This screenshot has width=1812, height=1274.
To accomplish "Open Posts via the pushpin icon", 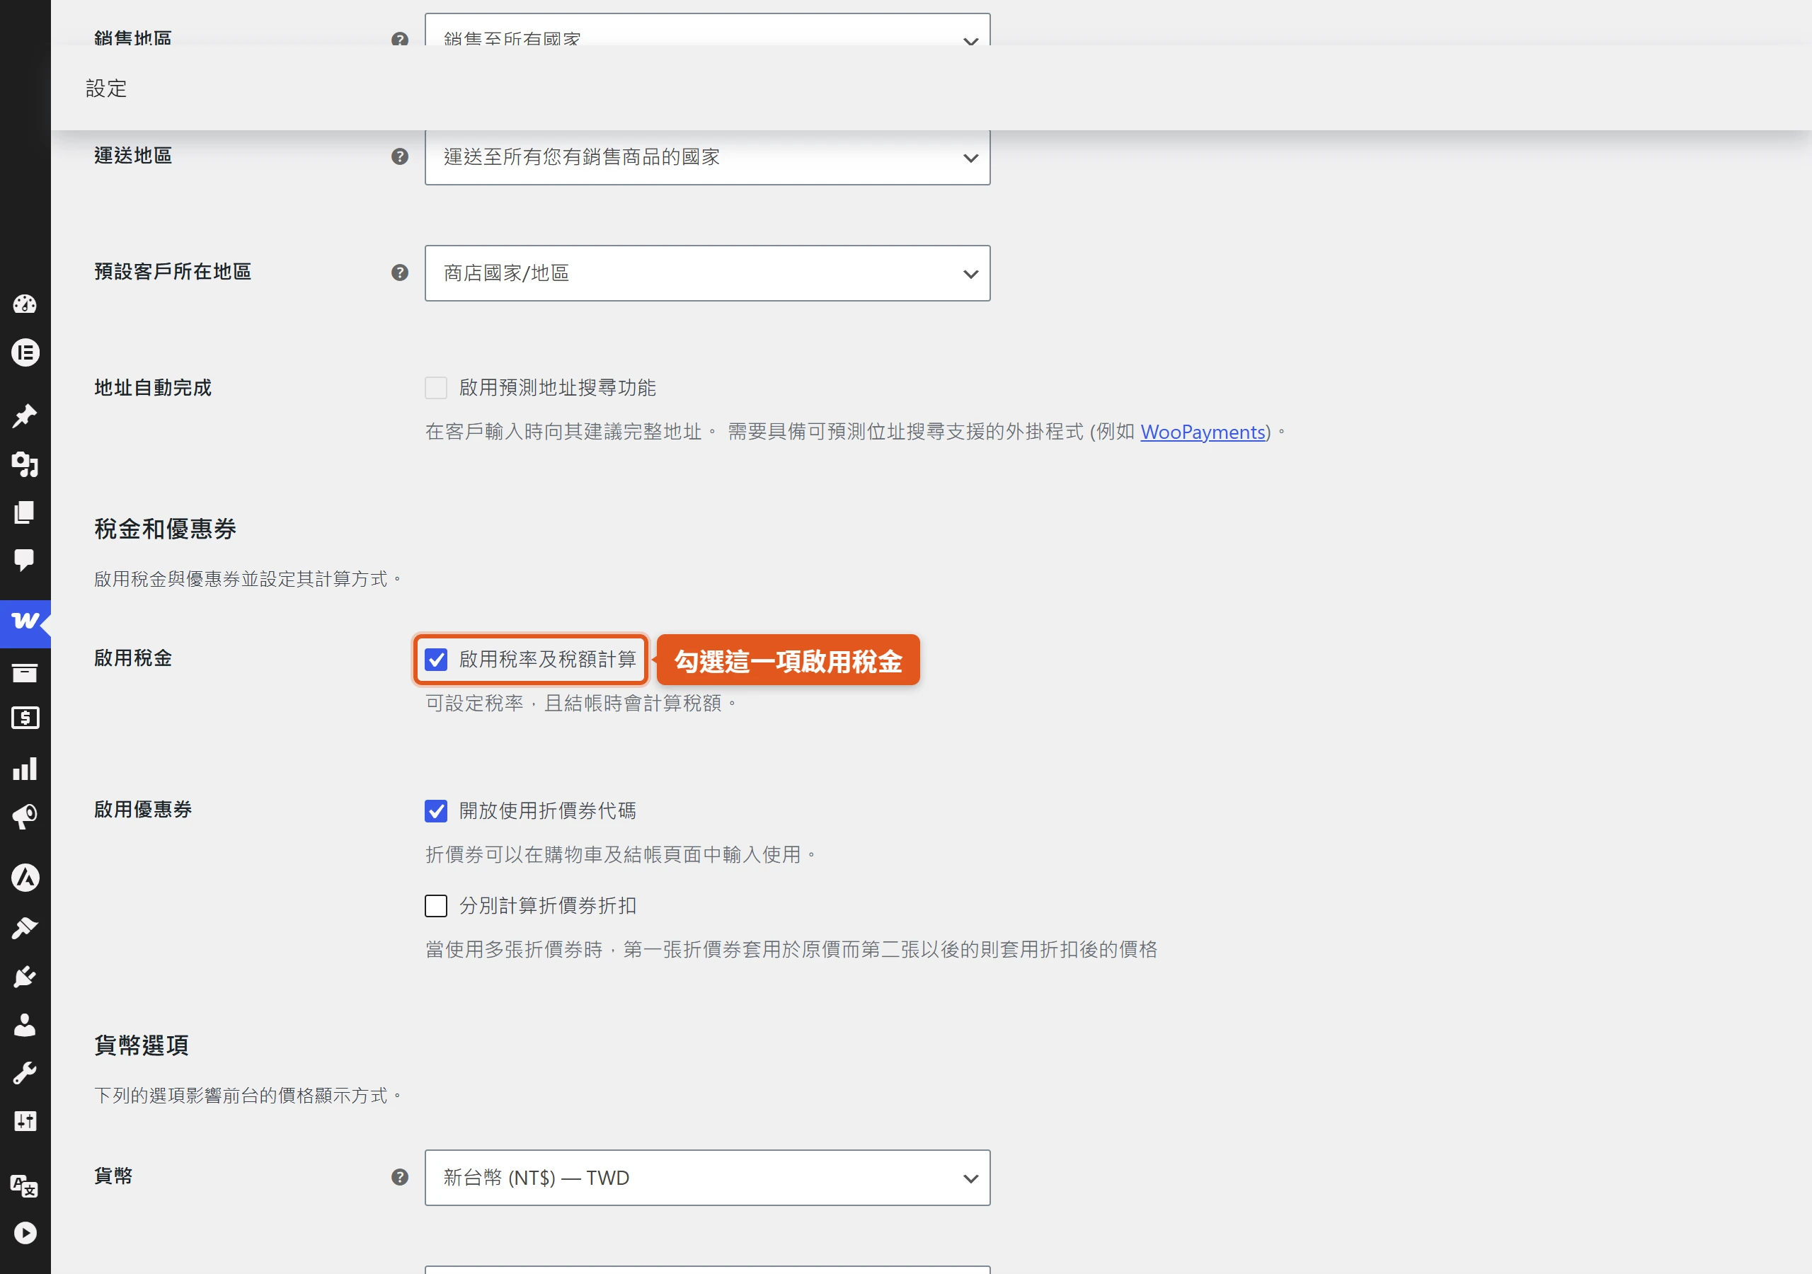I will (25, 416).
